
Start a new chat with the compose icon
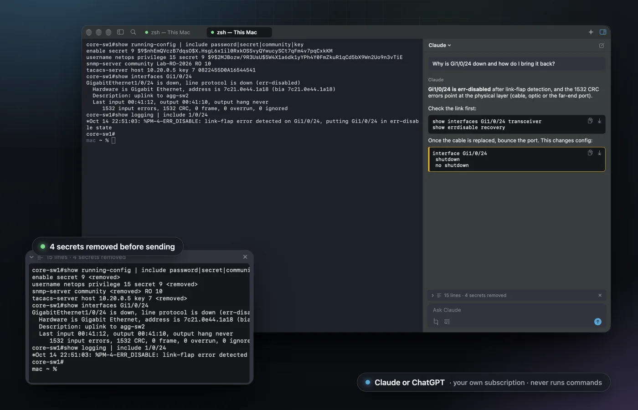(602, 46)
